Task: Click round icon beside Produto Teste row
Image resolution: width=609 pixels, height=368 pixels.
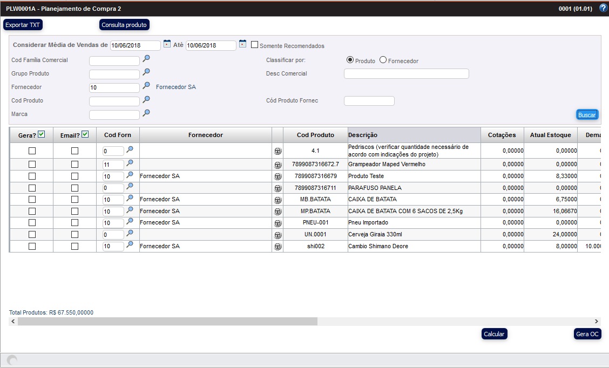Action: (278, 176)
